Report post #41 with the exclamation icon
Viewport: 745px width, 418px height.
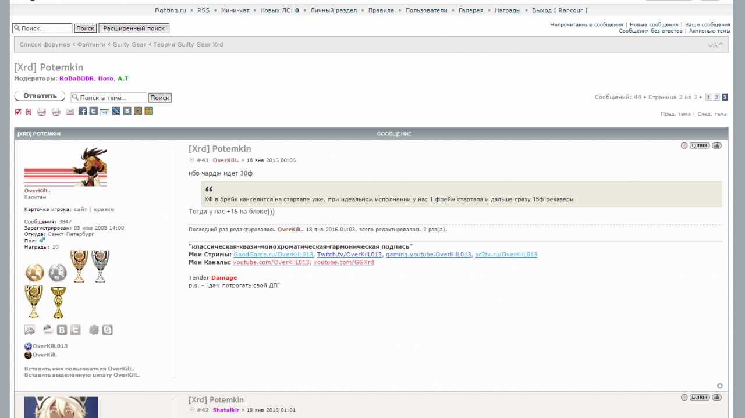click(x=684, y=145)
